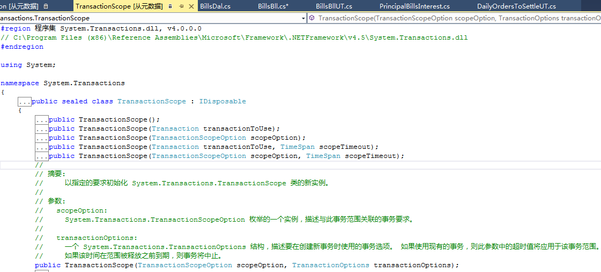
Task: Click the 'using System;' line
Action: coord(28,65)
